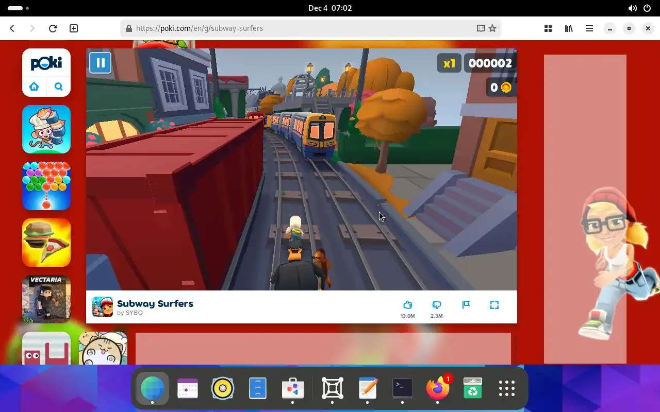Open the blue file cabinet app in dock

click(258, 388)
